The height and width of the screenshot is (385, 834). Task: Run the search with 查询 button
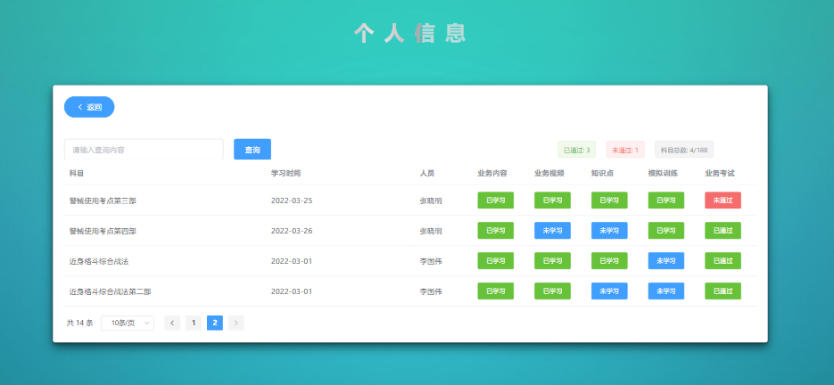[252, 150]
